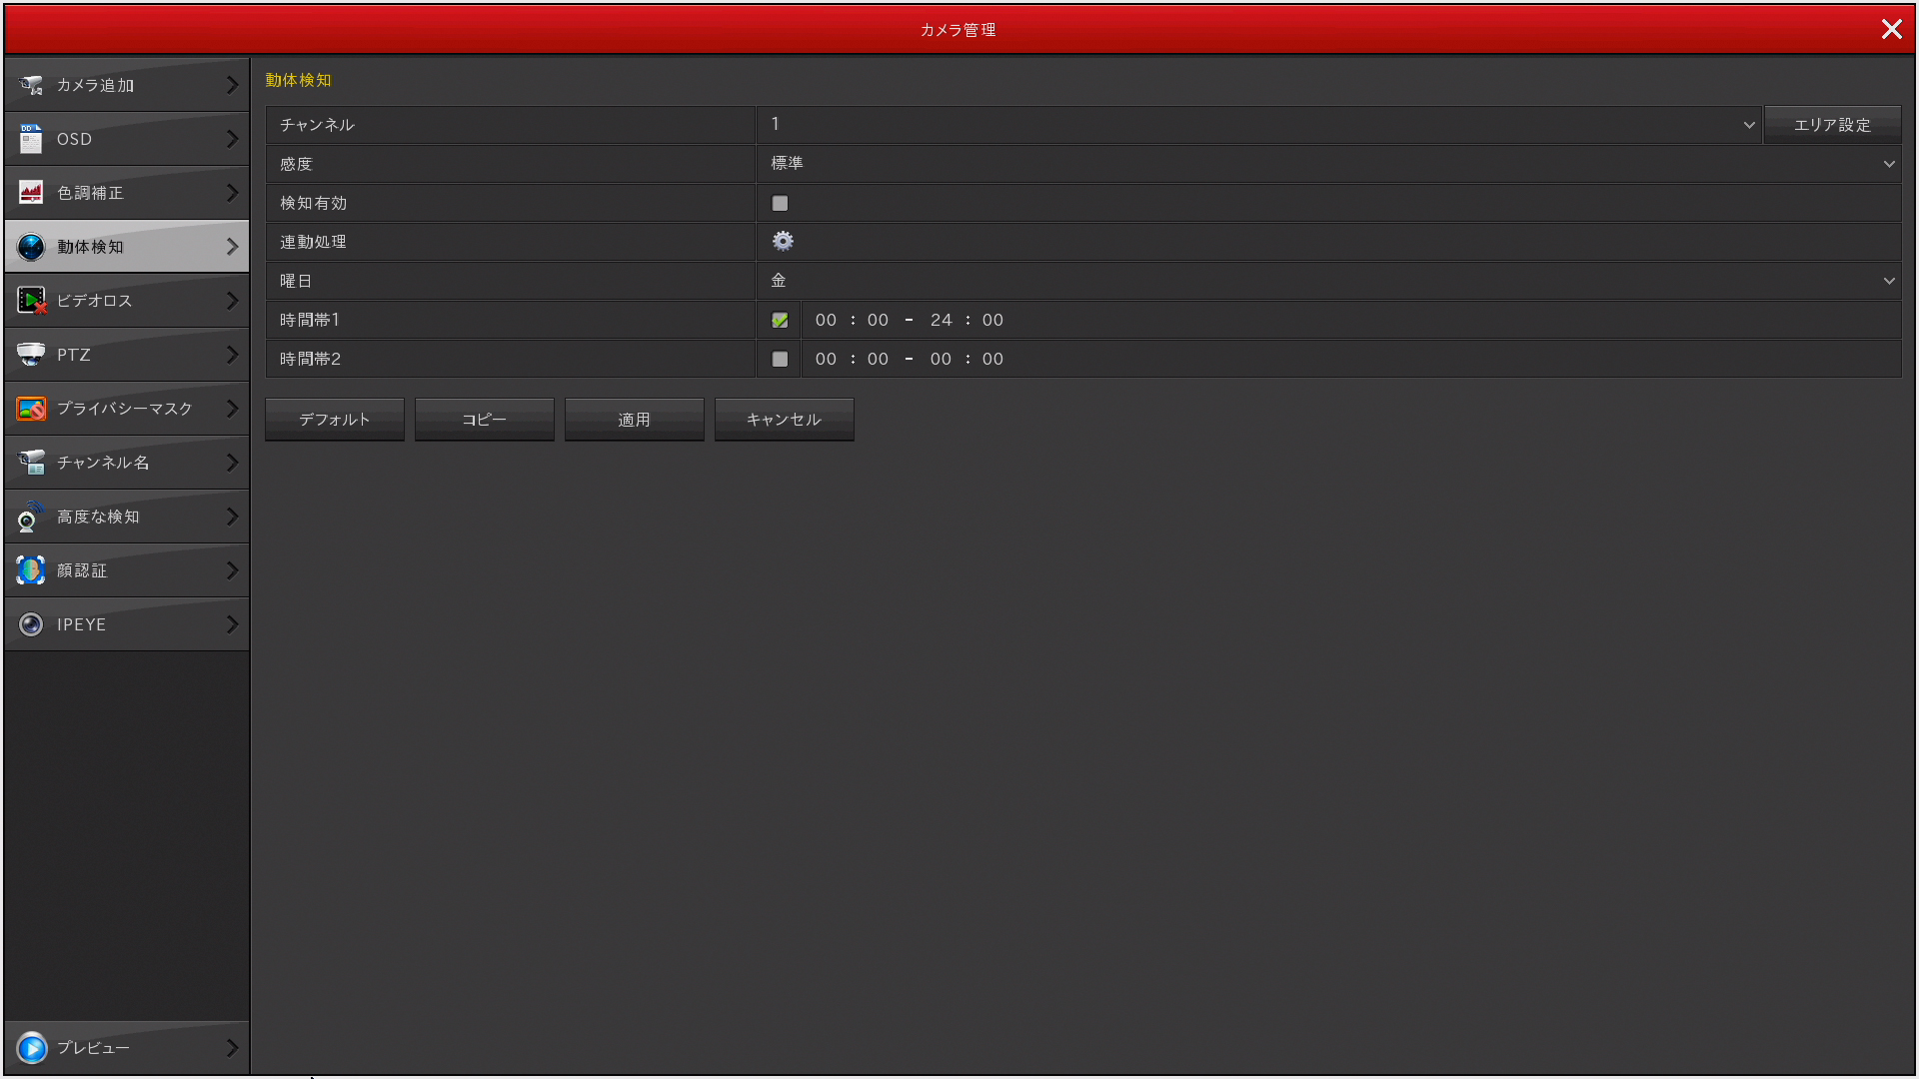Expand カメラ追加 chevron arrow
This screenshot has width=1919, height=1079.
coord(232,85)
